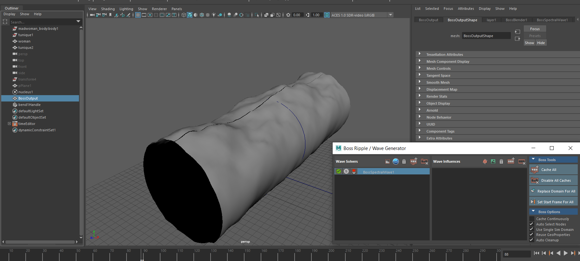Click the add cache icon in Wave Influences
Image resolution: width=580 pixels, height=261 pixels.
pos(511,161)
